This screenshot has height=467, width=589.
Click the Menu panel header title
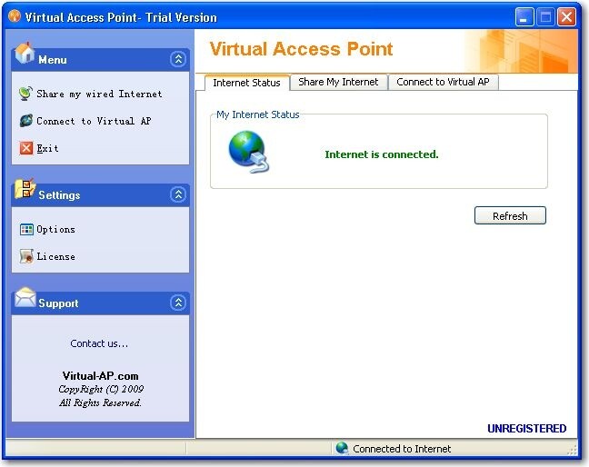point(53,60)
